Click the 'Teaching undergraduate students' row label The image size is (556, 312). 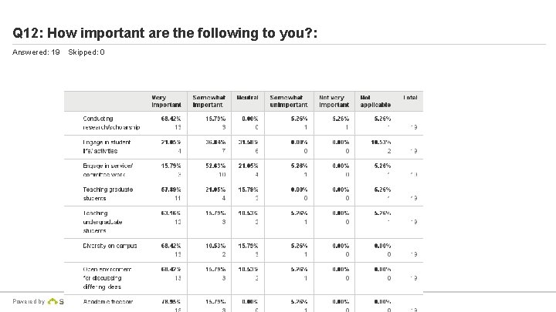(x=107, y=221)
